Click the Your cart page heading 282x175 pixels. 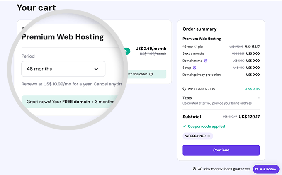click(36, 7)
